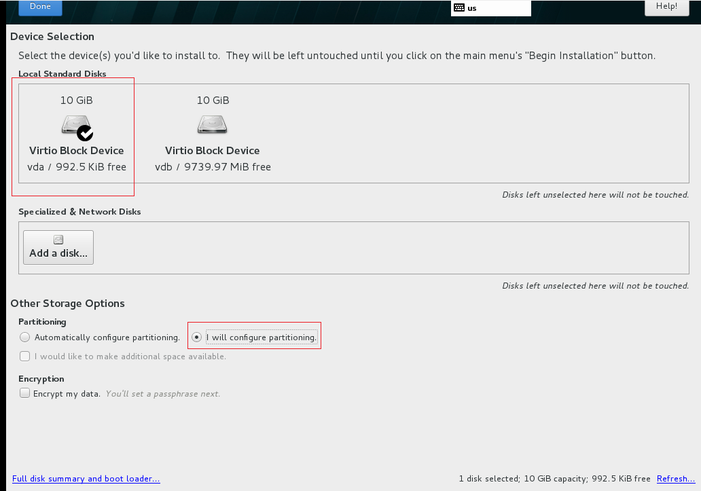Click the vda '10 GiB' size label
701x491 pixels.
click(x=77, y=100)
